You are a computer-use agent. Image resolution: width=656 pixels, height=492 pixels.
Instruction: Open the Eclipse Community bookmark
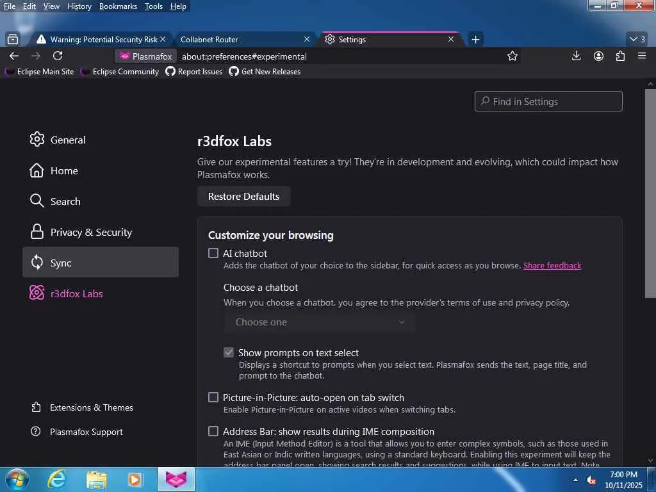[120, 72]
